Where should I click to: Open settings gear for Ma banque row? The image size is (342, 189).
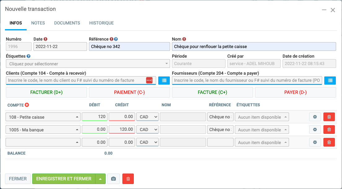(315, 130)
